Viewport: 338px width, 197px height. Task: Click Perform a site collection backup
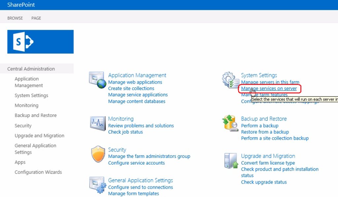click(x=275, y=138)
